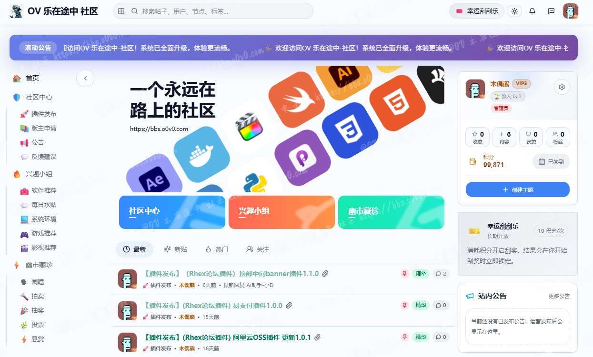Click the VIP3 badge in profile card
Viewport: 593px width, 357px height.
522,84
